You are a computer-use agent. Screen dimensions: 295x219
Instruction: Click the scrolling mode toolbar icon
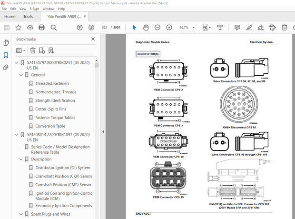[x=220, y=28]
